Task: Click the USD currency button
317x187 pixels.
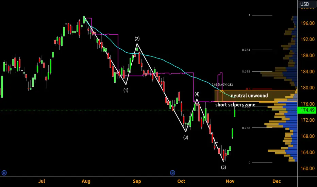Action: click(307, 4)
